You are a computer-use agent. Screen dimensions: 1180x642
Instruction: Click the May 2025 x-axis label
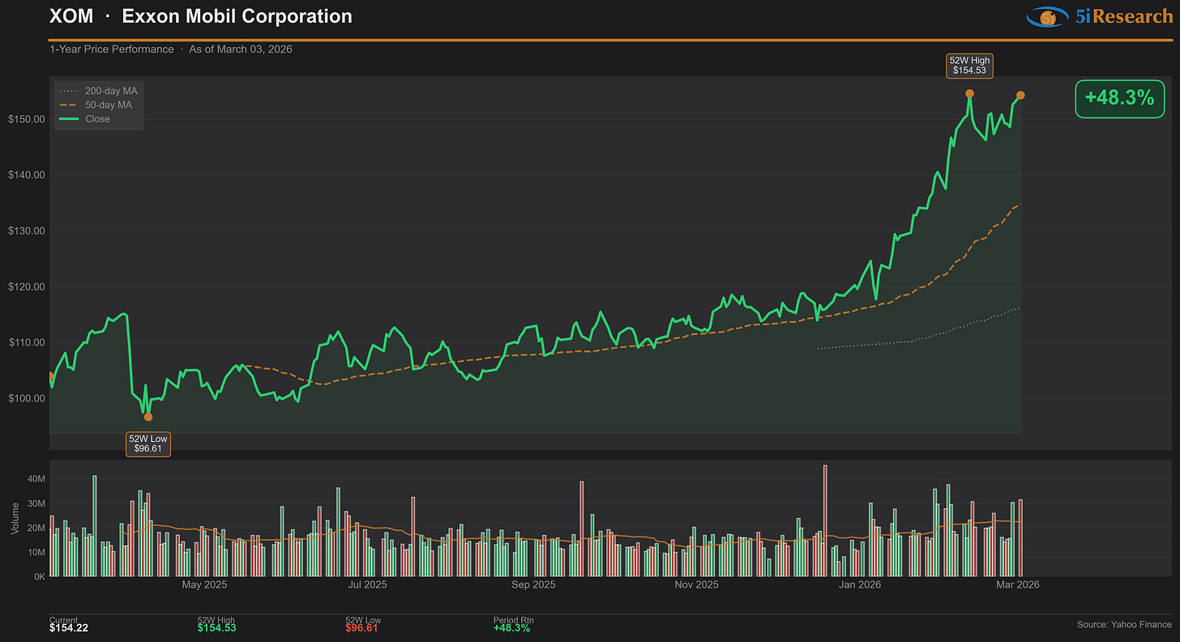[204, 584]
